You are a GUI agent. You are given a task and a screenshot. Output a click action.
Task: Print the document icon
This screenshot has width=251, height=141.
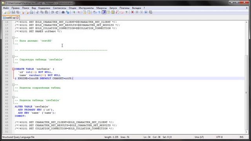click(31, 12)
